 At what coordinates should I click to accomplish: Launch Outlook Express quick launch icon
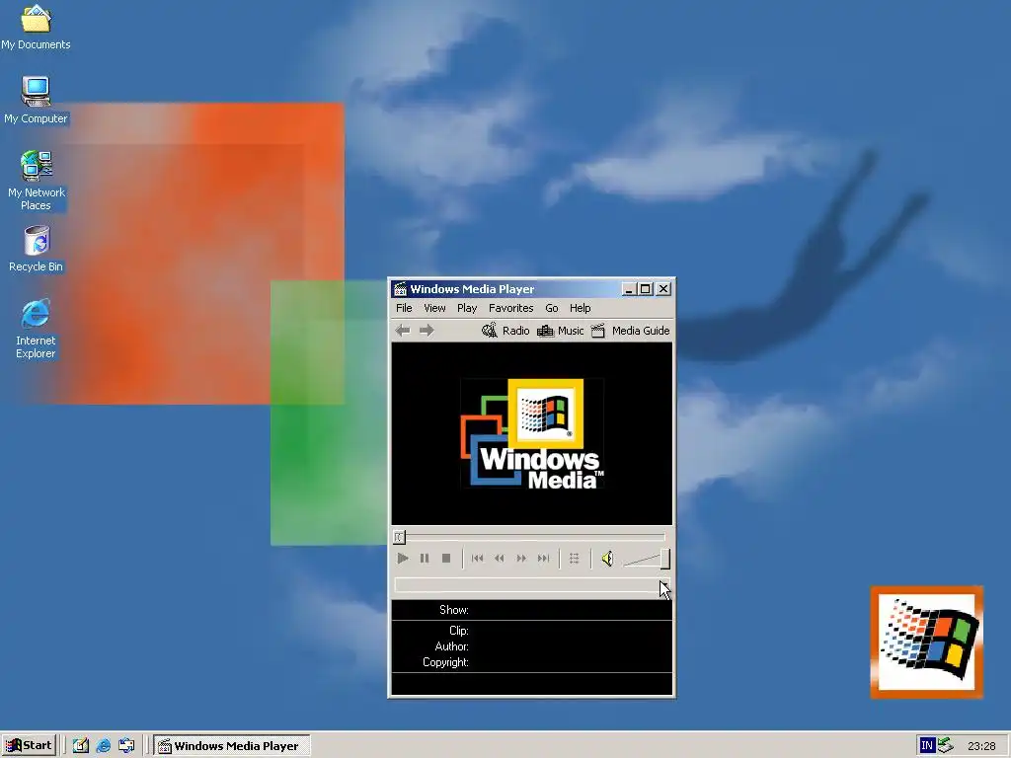[126, 746]
